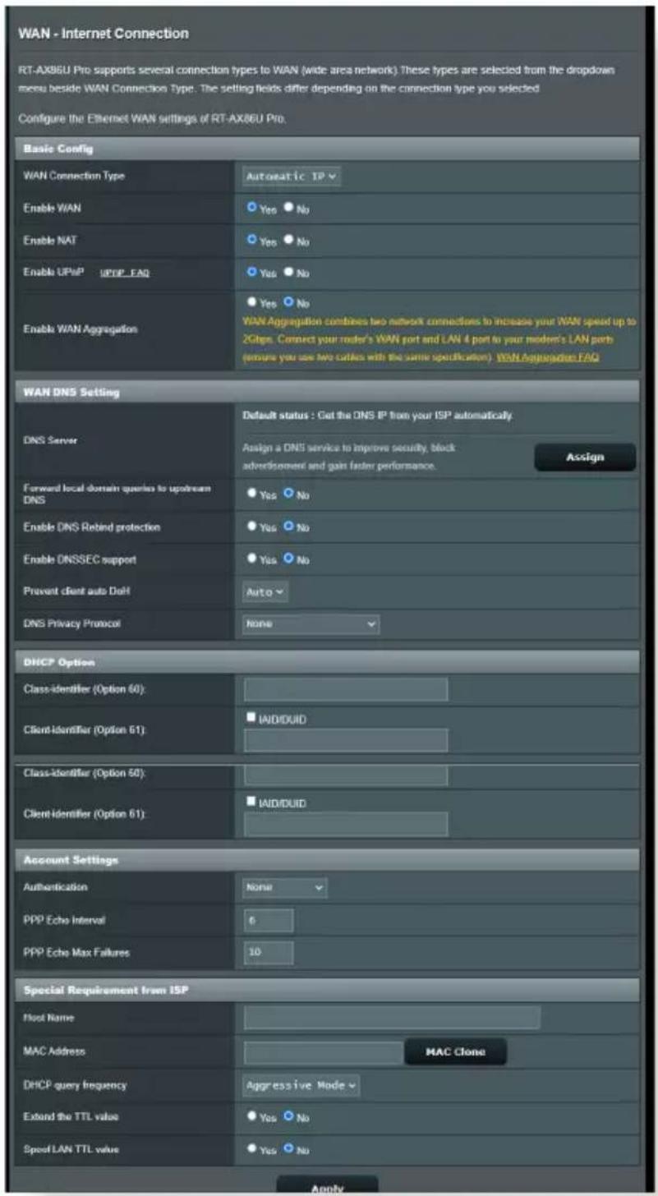Select Yes for Enable WAN Aggregation

[x=252, y=302]
